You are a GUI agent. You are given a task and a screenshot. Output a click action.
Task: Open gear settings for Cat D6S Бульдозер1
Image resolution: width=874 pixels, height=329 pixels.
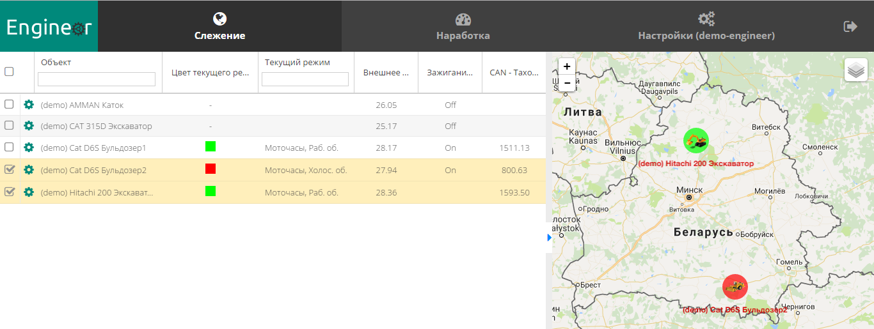[x=29, y=148]
